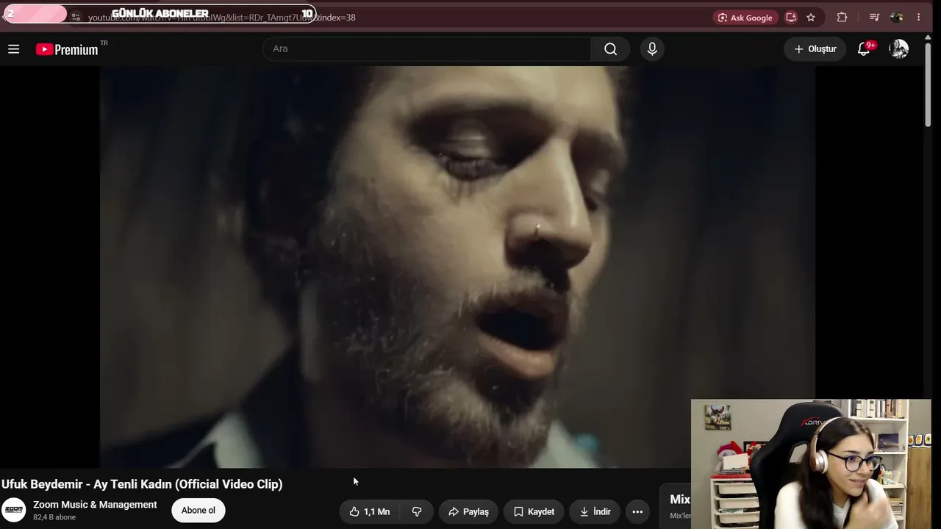Open the YouTube guide hamburger menu

coord(13,49)
